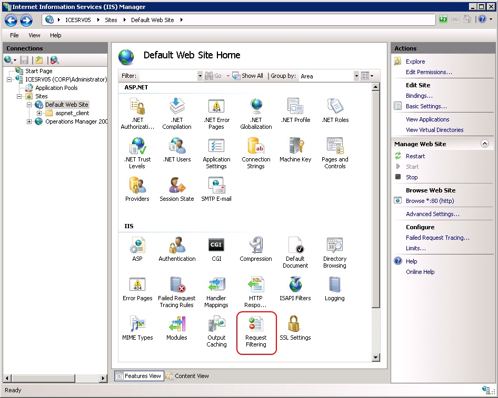Image resolution: width=498 pixels, height=398 pixels.
Task: Expand the aspnet_client tree node
Action: pyautogui.click(x=39, y=113)
